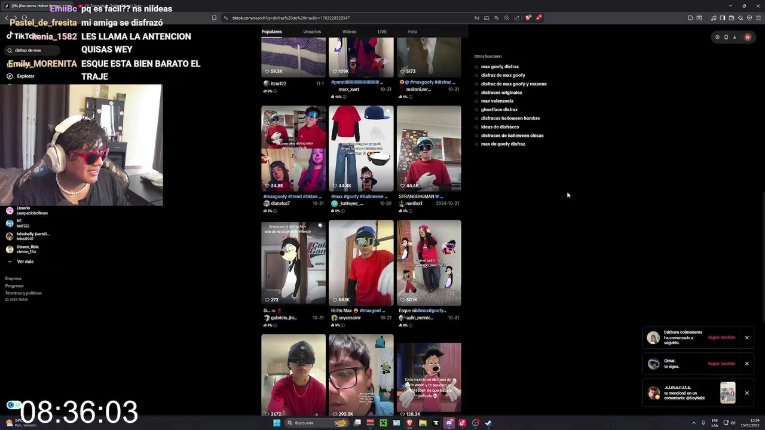765x430 pixels.
Task: Open Discord from the taskbar
Action: tap(449, 423)
